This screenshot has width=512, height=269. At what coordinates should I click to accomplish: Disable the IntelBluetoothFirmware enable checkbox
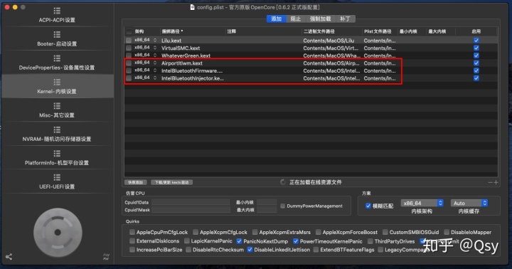pyautogui.click(x=476, y=70)
